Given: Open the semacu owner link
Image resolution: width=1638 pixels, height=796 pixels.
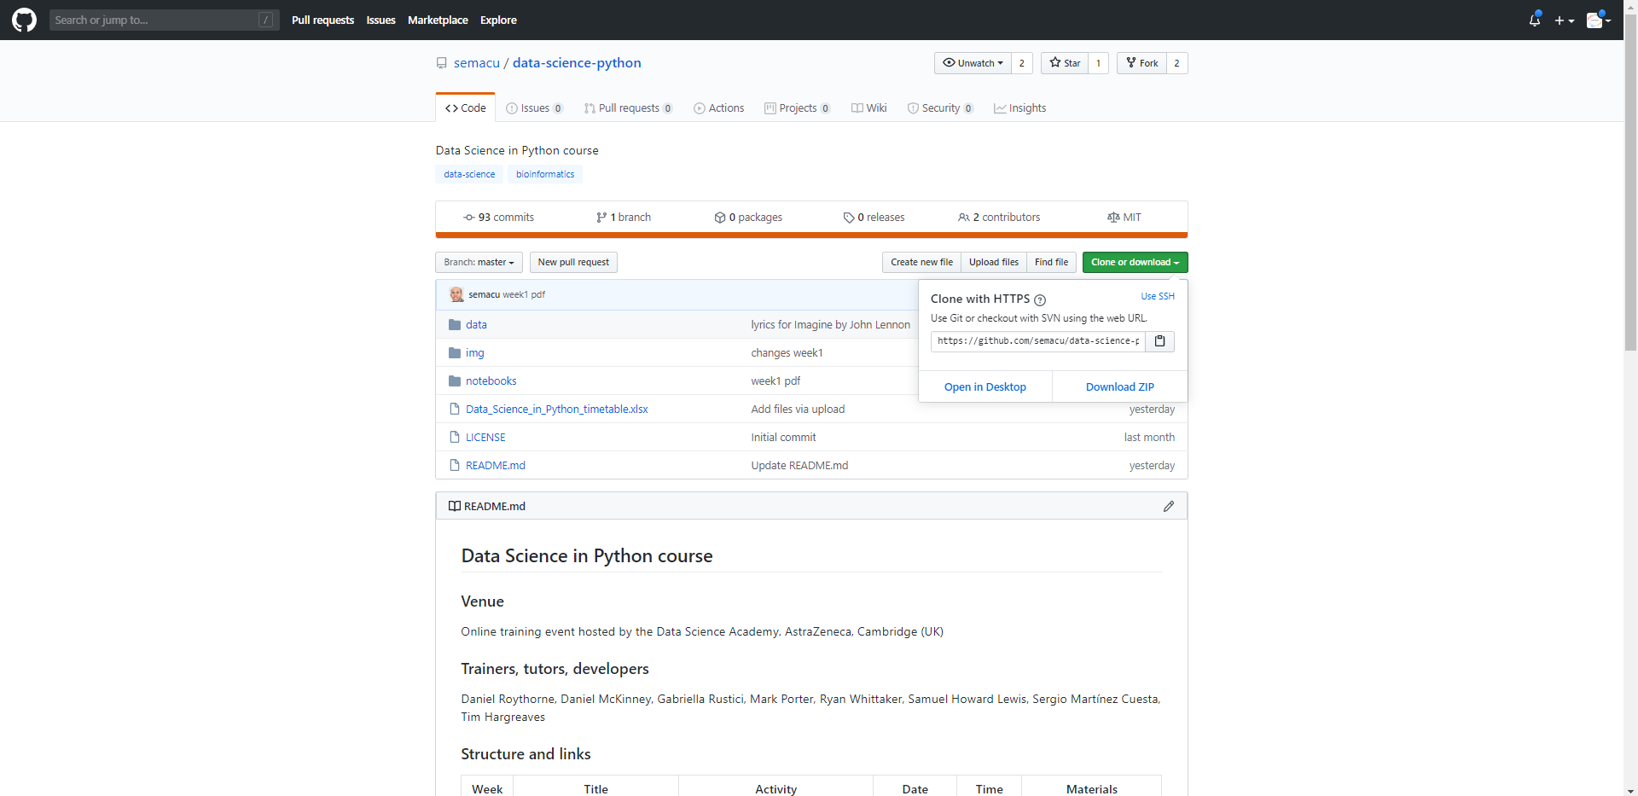Looking at the screenshot, I should tap(476, 63).
